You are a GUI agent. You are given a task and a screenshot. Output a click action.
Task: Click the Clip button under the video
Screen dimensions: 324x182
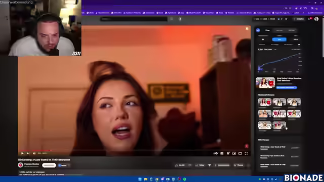point(238,165)
